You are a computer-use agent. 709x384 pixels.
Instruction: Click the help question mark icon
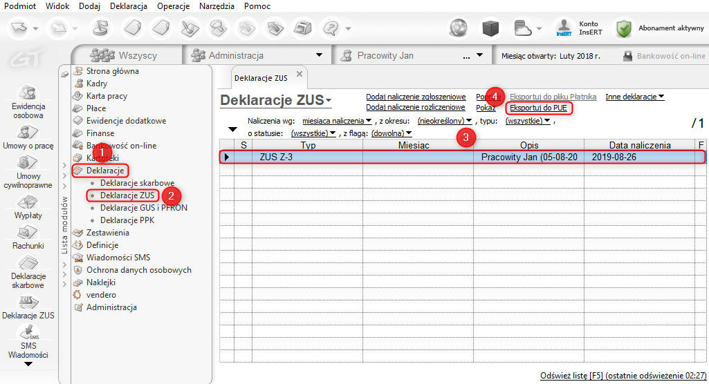tap(331, 28)
